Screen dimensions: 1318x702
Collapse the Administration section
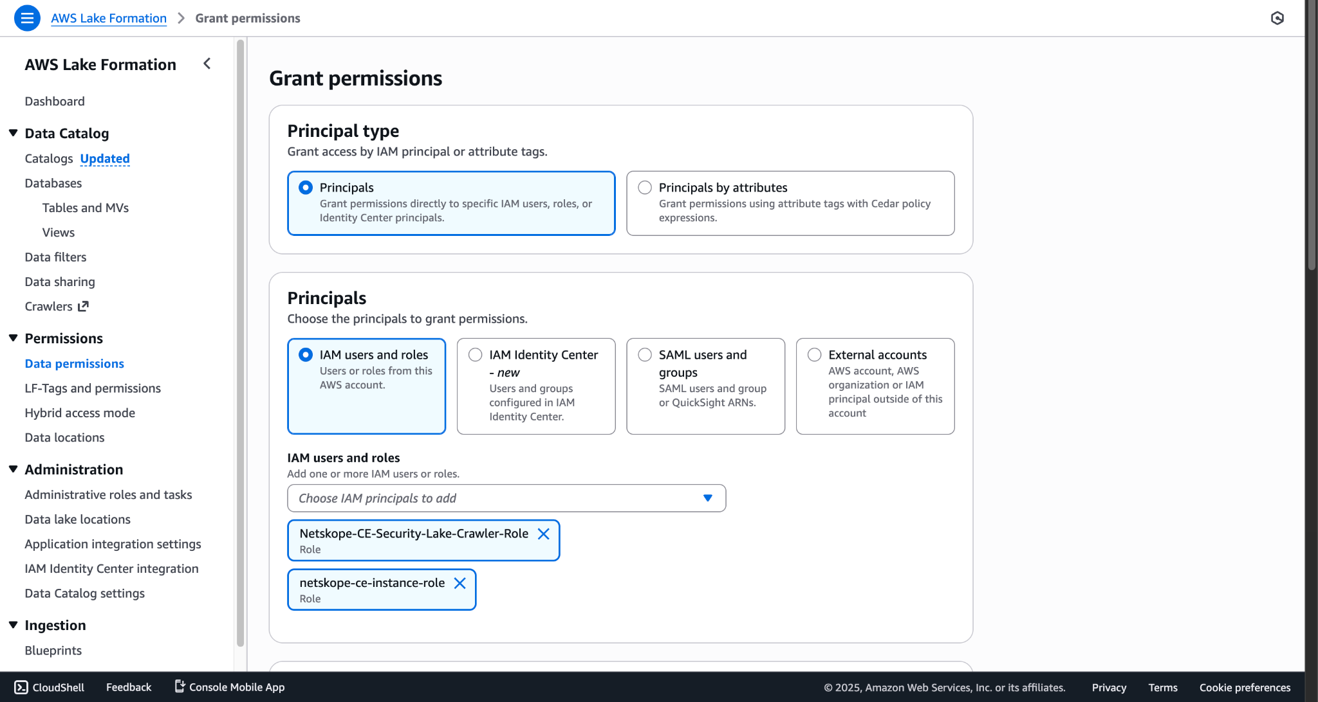point(13,469)
